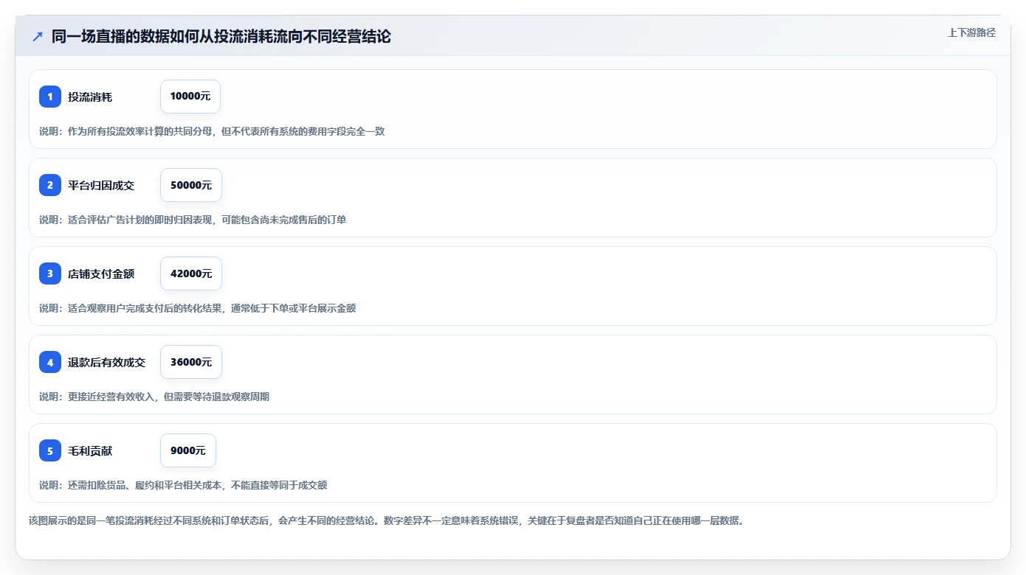Click the step number 3 badge
Screen dimensions: 1026x575
click(x=50, y=273)
